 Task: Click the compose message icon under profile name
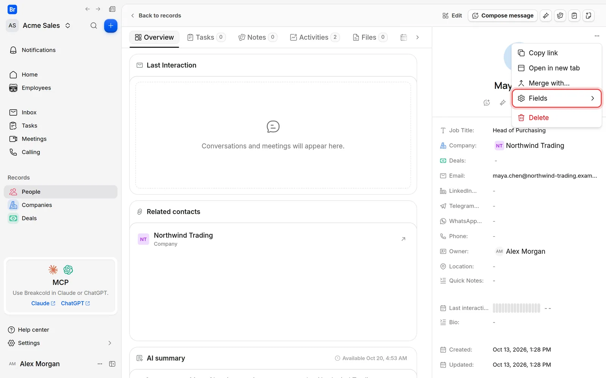click(x=487, y=102)
